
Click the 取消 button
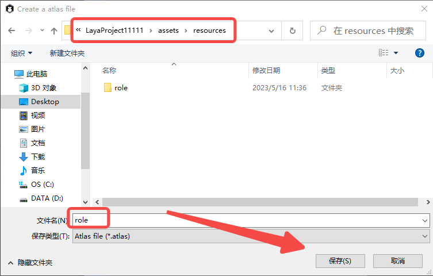397,260
